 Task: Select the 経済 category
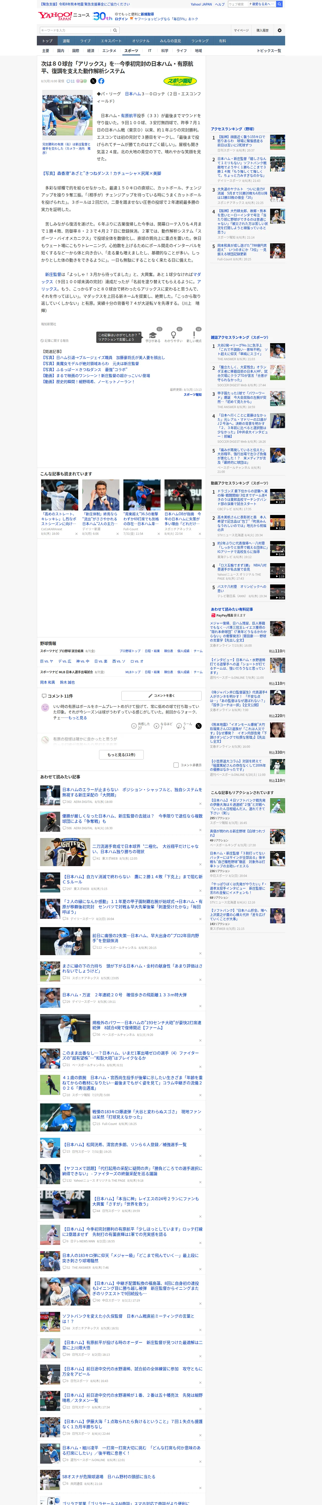pos(91,51)
